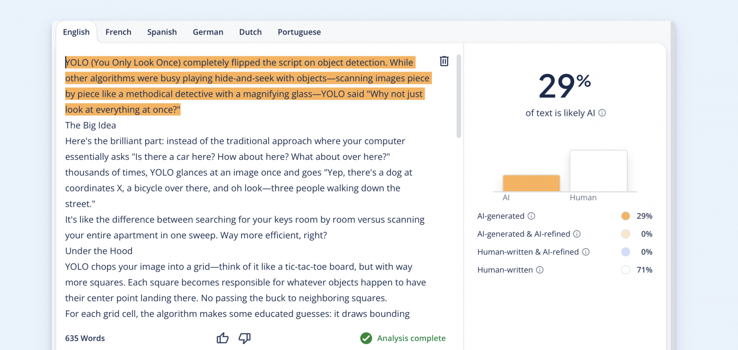Image resolution: width=738 pixels, height=350 pixels.
Task: Click the white Human bar in chart
Action: [x=598, y=171]
